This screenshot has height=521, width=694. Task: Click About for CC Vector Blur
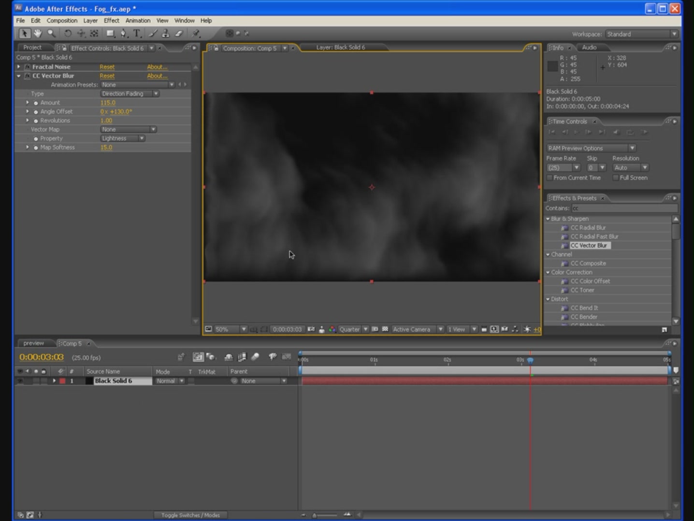158,76
